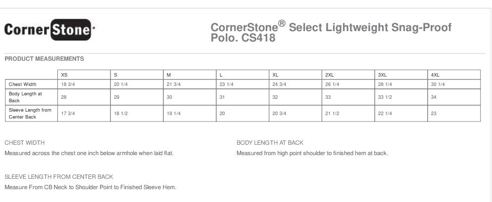Viewport: 492px width, 202px height.
Task: Click Sleeve Length from Center Back row label
Action: pyautogui.click(x=30, y=114)
